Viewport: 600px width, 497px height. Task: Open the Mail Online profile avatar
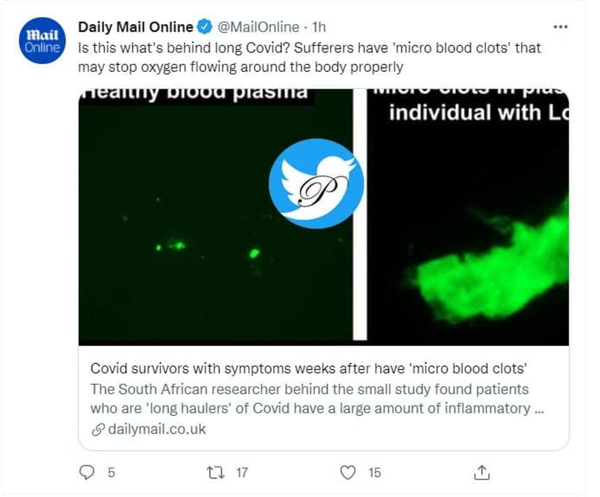[42, 40]
